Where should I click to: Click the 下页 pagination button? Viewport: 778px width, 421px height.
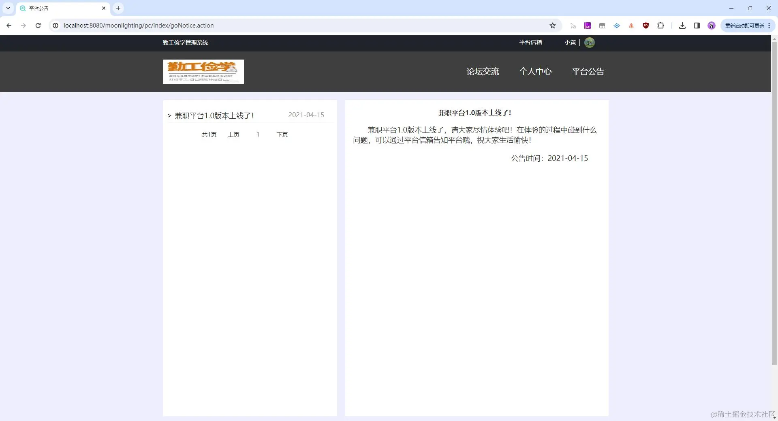[x=282, y=135]
